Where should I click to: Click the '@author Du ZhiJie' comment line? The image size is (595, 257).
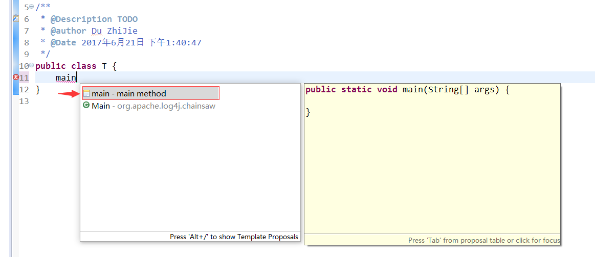(x=89, y=31)
